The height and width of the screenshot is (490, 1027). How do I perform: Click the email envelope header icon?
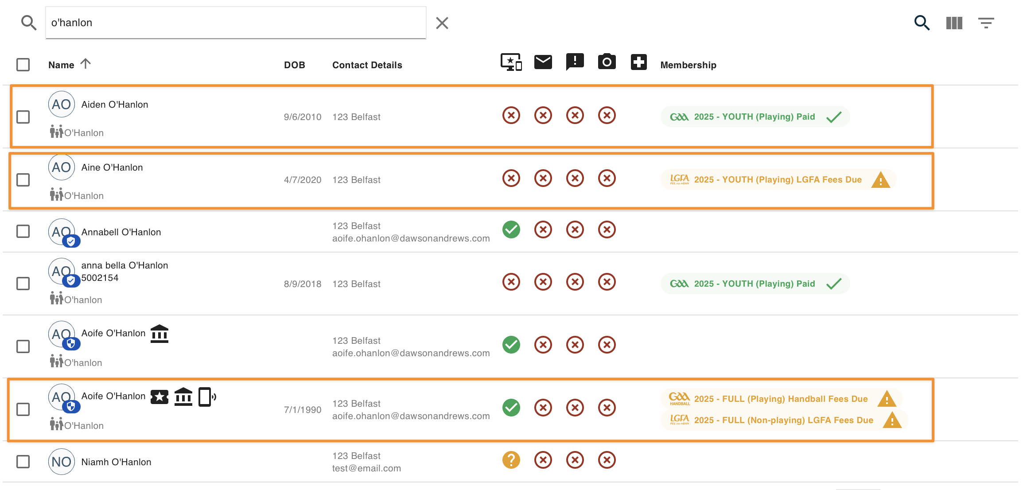(543, 62)
